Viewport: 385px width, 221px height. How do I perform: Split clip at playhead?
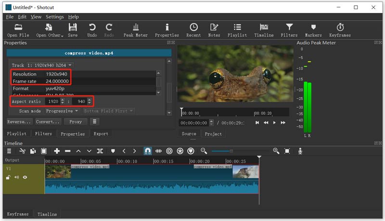coord(100,151)
